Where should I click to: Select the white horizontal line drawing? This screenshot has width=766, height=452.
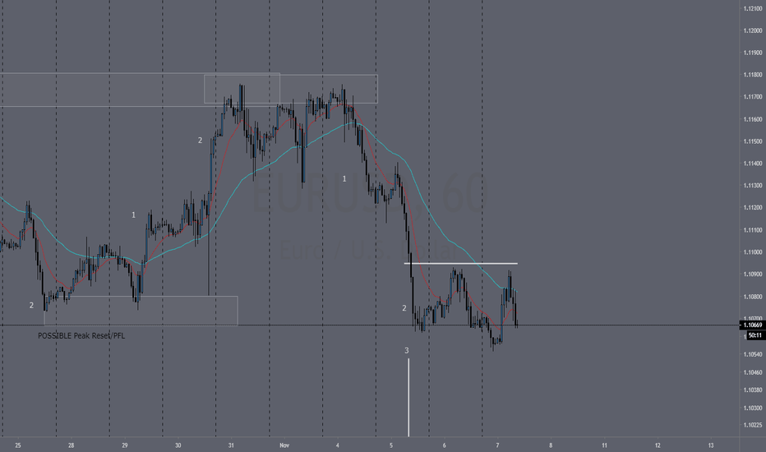(x=461, y=264)
